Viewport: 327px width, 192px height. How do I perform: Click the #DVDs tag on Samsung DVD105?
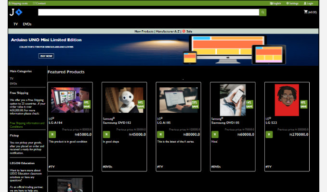(216, 167)
